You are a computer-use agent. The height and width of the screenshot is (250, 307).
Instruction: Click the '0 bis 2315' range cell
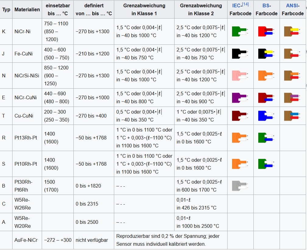click(x=94, y=204)
